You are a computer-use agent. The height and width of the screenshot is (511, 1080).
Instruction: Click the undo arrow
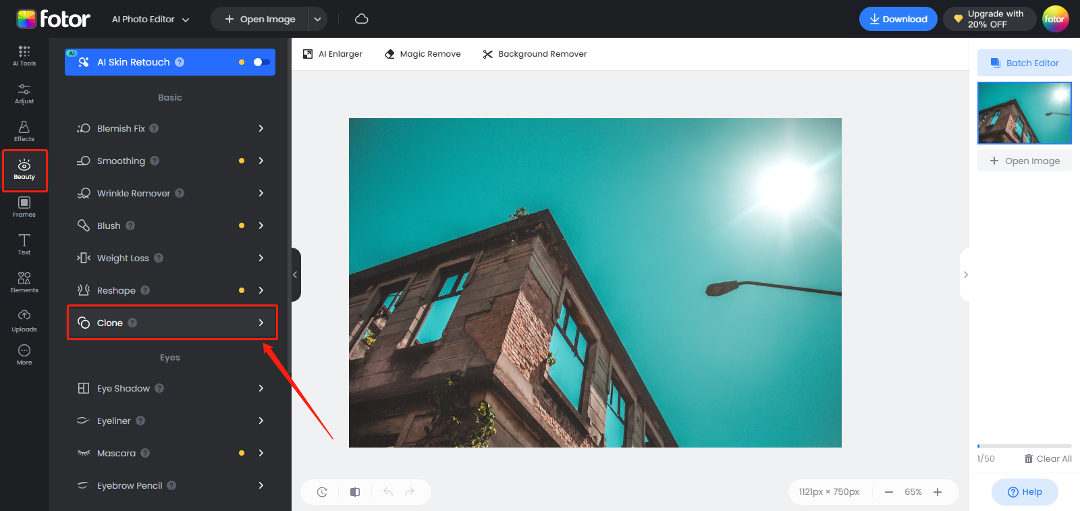[388, 492]
